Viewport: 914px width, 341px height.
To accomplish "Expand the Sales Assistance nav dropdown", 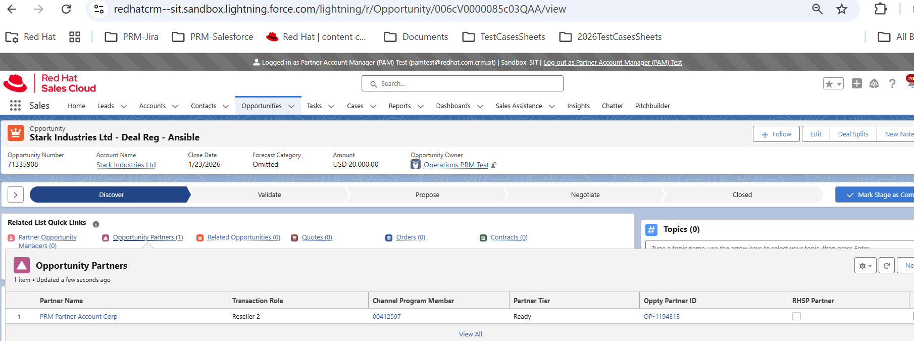I will pos(552,106).
